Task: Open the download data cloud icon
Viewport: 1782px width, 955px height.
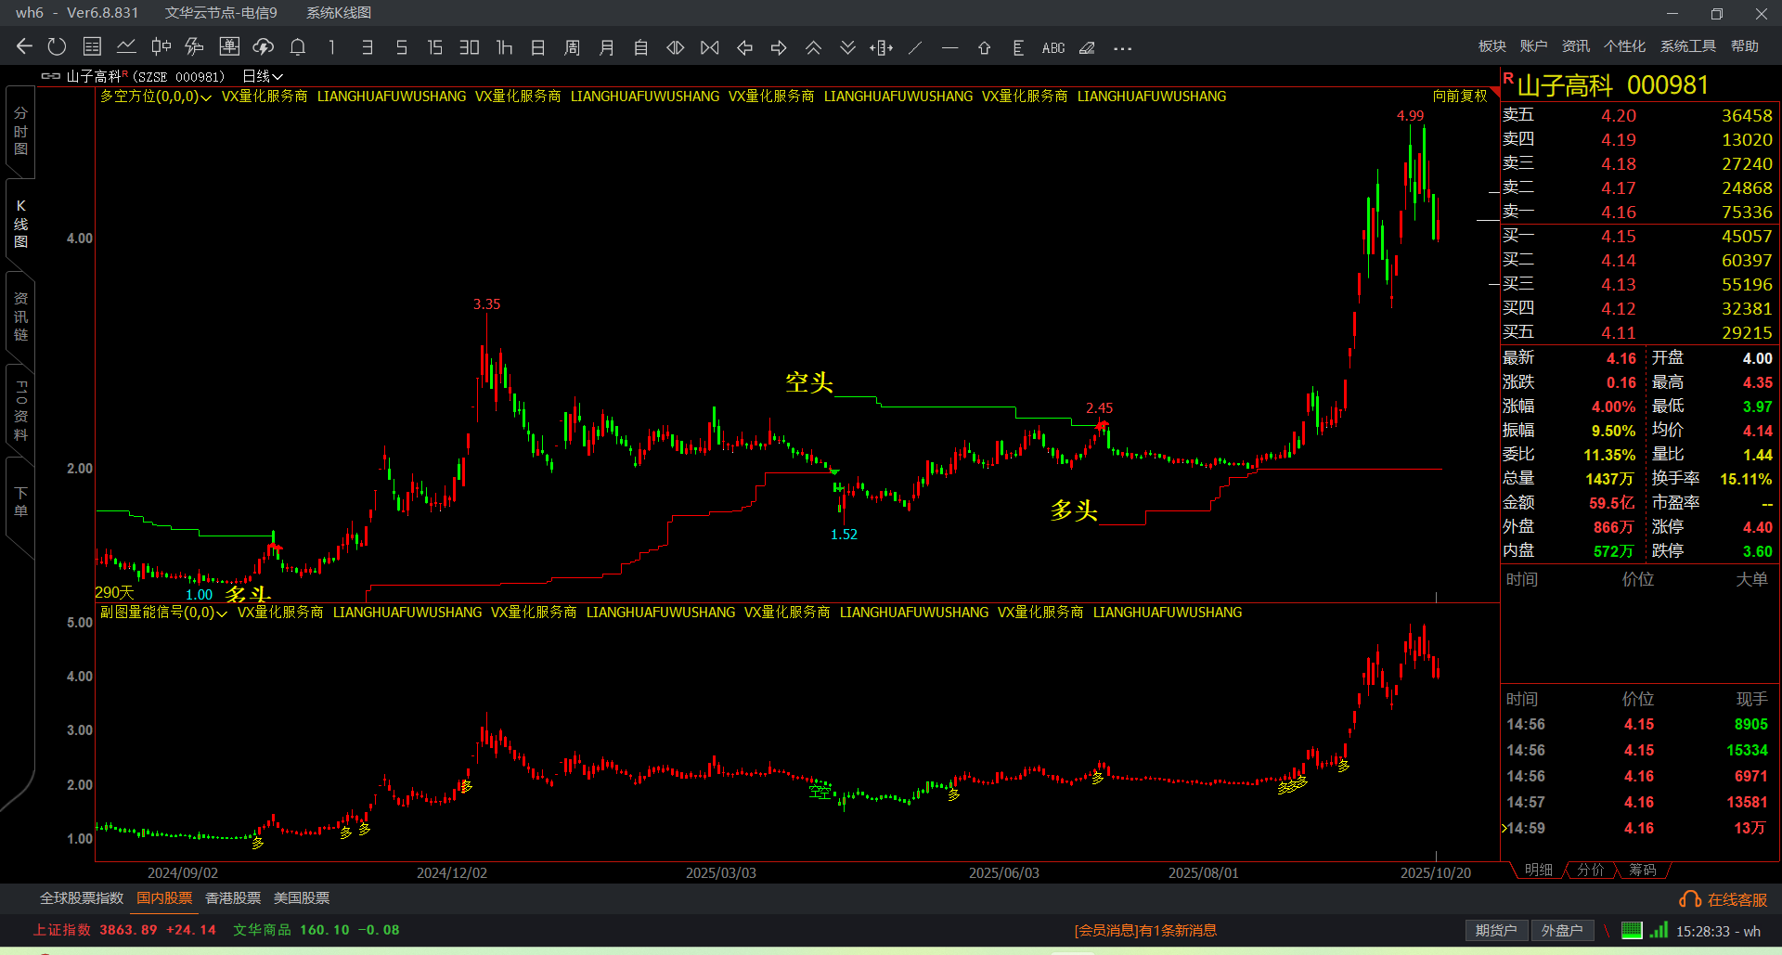Action: 264,47
